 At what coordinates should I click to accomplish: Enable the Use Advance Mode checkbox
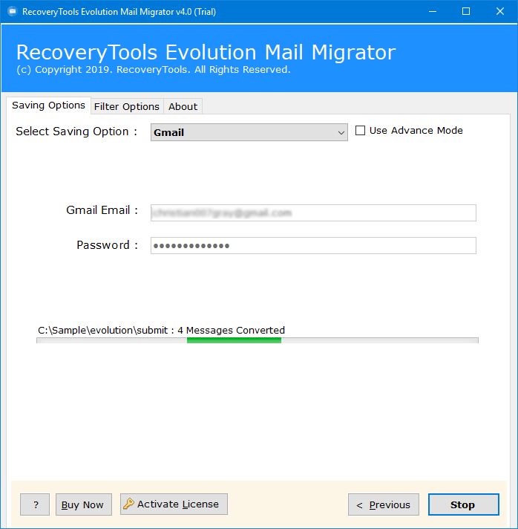click(360, 130)
